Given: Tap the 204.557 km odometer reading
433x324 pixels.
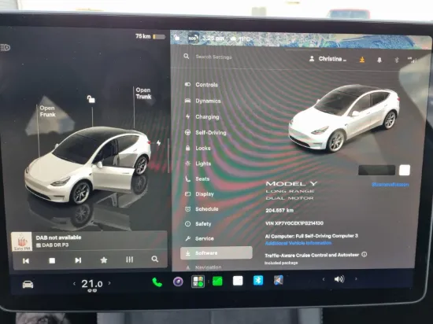Looking at the screenshot, I should click(279, 211).
